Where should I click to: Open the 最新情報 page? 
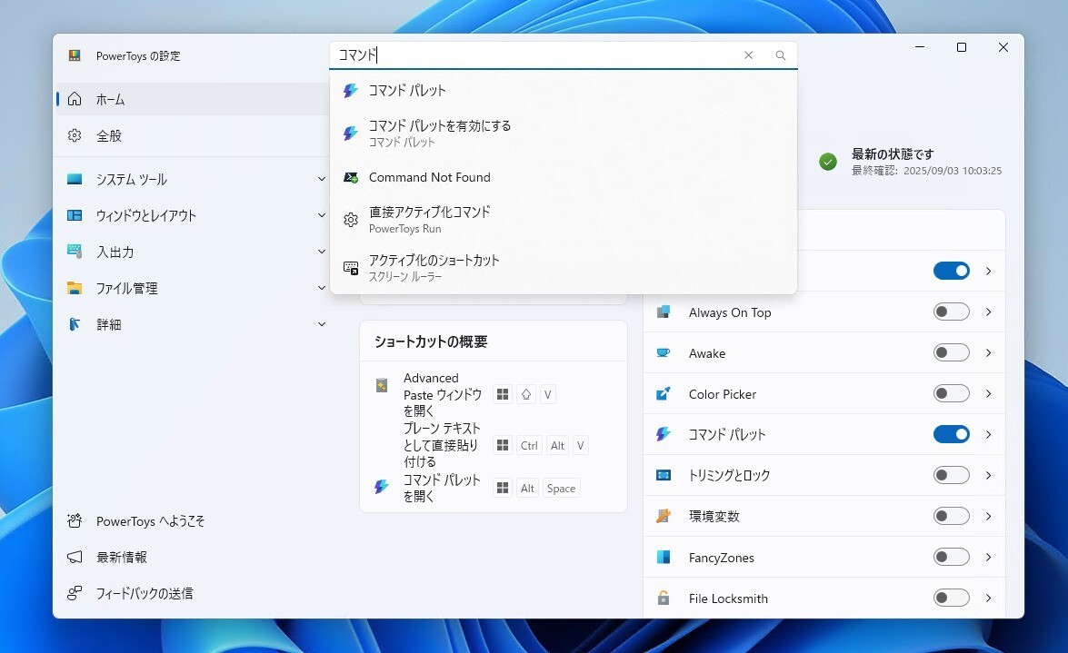coord(194,557)
